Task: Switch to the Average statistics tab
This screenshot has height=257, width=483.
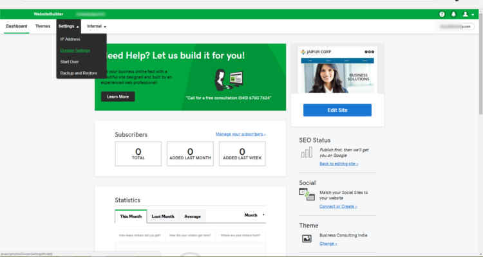Action: click(x=193, y=217)
